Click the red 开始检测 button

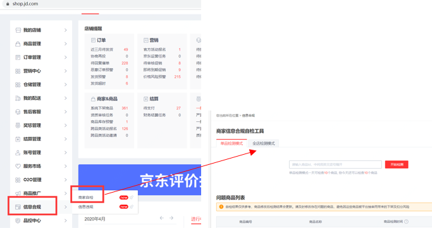tap(397, 164)
